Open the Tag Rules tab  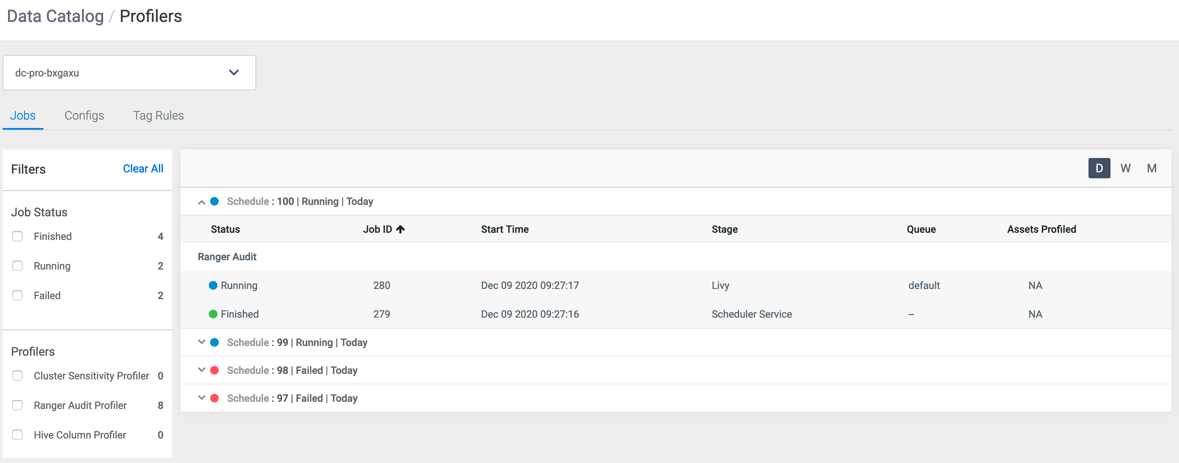tap(158, 116)
